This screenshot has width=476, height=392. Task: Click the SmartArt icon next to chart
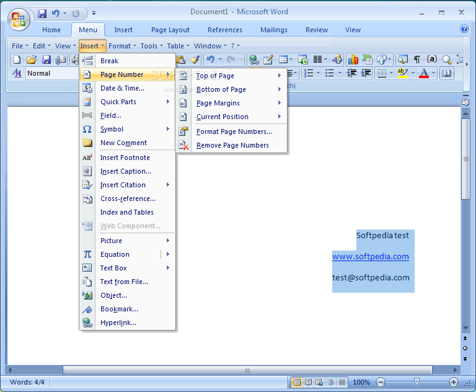[368, 60]
